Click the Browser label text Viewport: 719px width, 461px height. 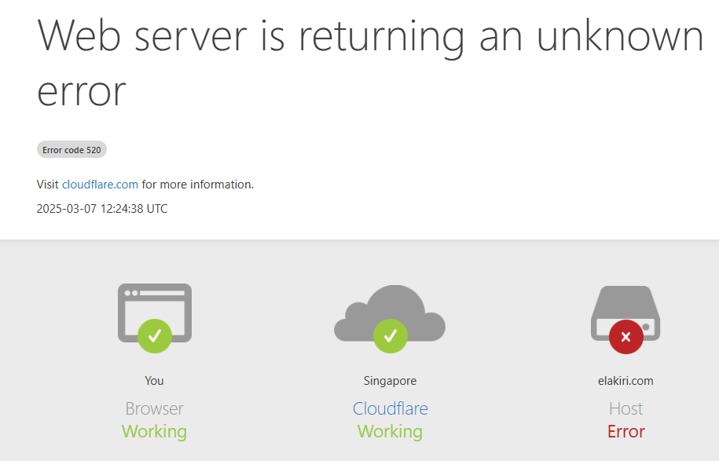[x=155, y=408]
